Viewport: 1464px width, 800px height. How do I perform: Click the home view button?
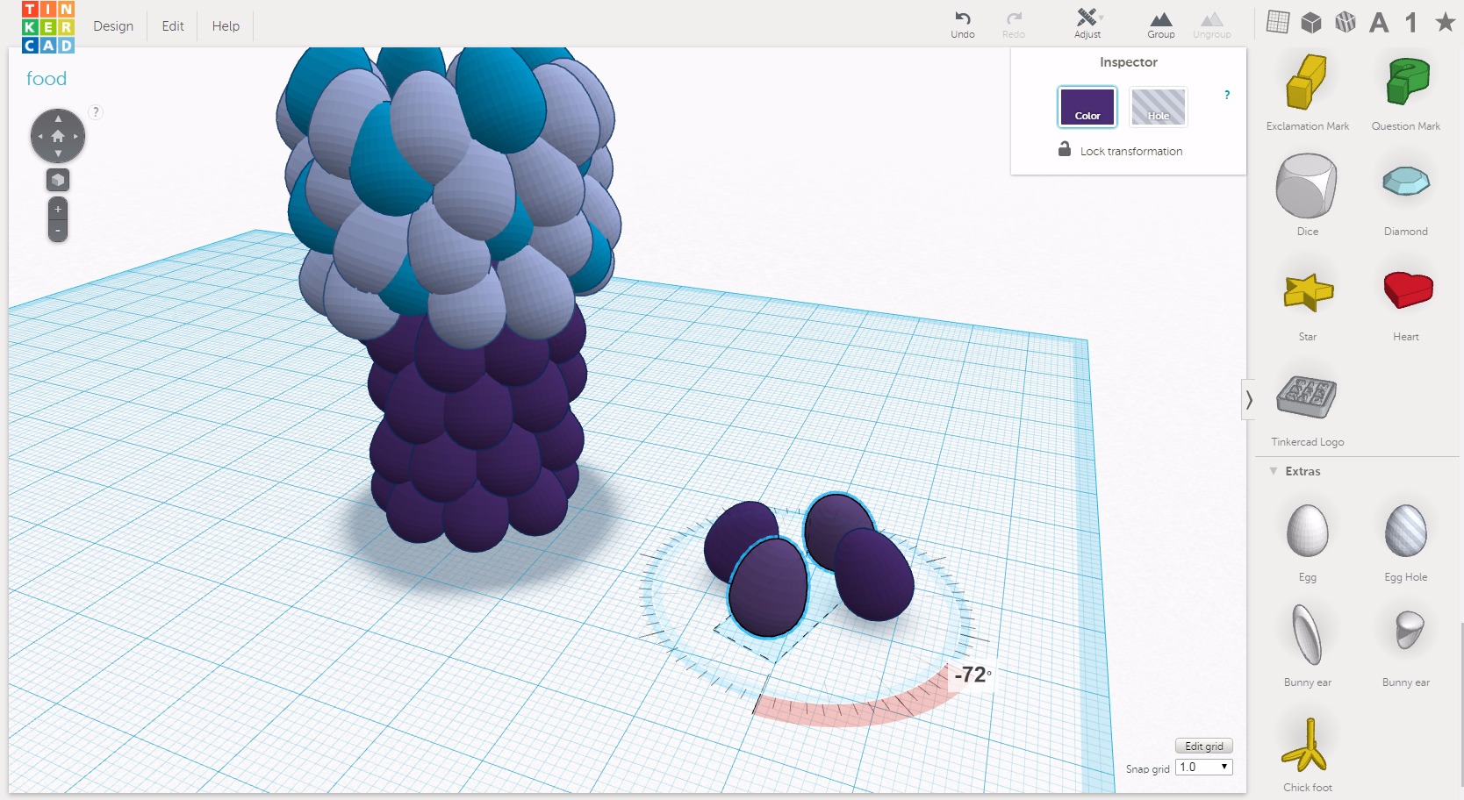(x=58, y=136)
